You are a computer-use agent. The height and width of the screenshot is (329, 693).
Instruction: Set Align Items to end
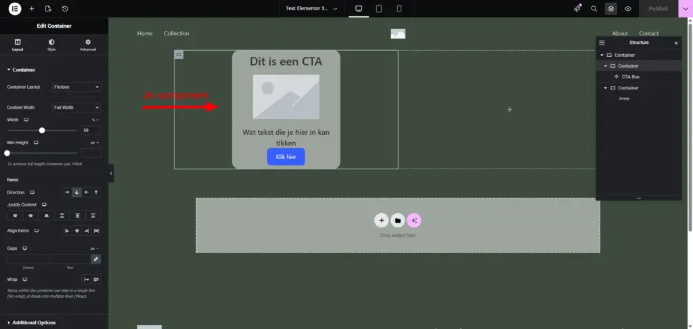(87, 231)
